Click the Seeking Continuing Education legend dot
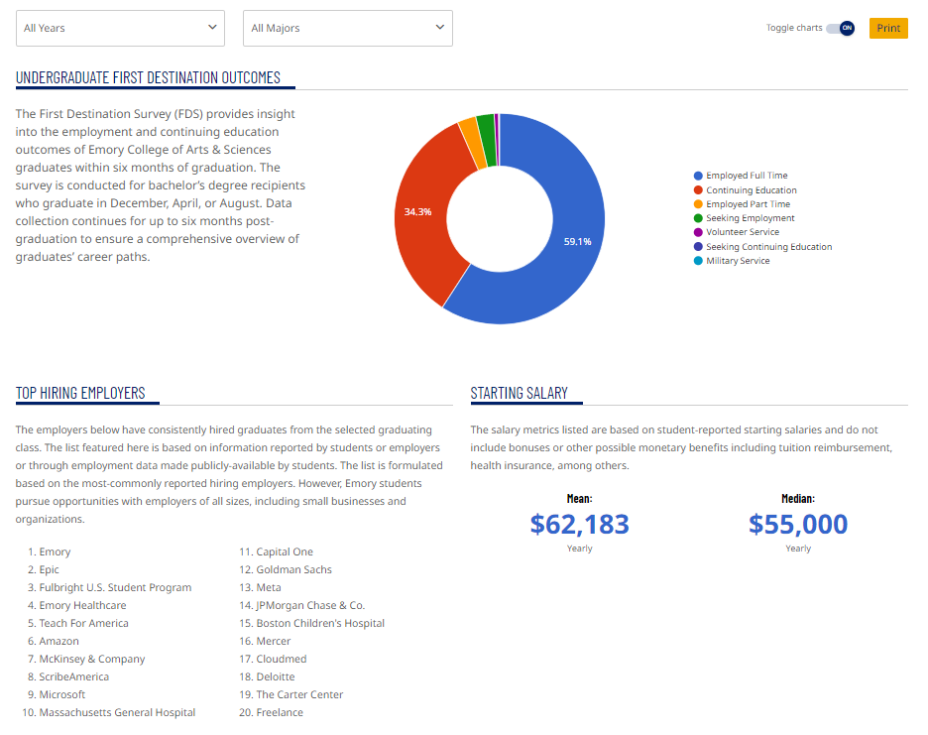This screenshot has height=735, width=928. tap(699, 247)
